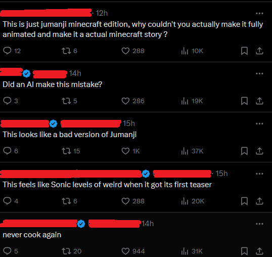Like "Did an AI make this mistake?" tweet

click(133, 101)
